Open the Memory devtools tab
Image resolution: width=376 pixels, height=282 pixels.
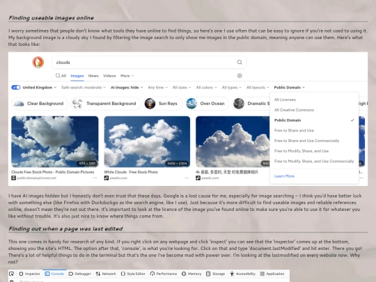point(191,274)
